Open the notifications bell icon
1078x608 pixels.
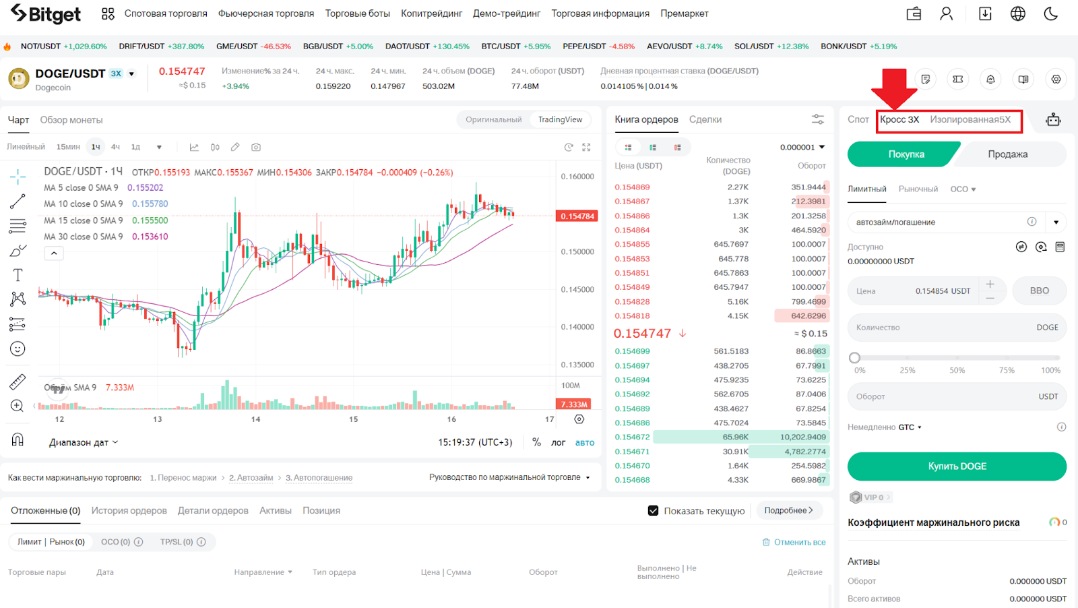990,80
